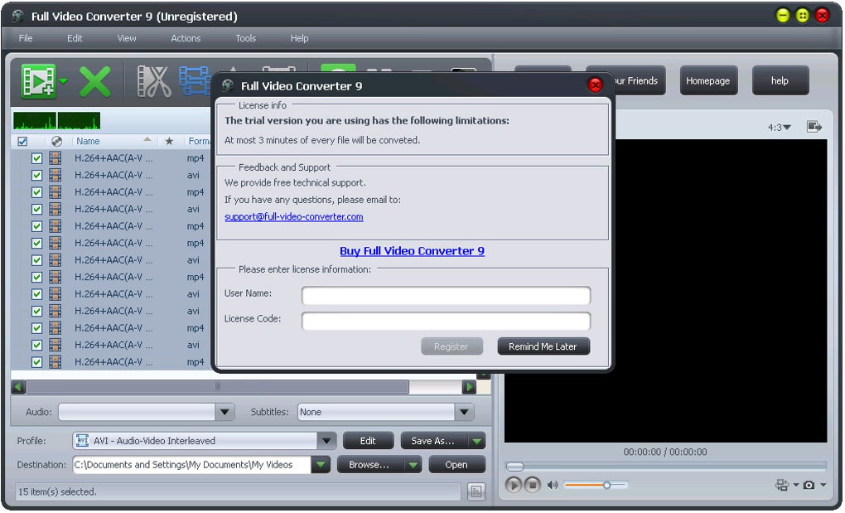Click the playback seek bar handle
Viewport: 845px width, 513px height.
coord(514,466)
